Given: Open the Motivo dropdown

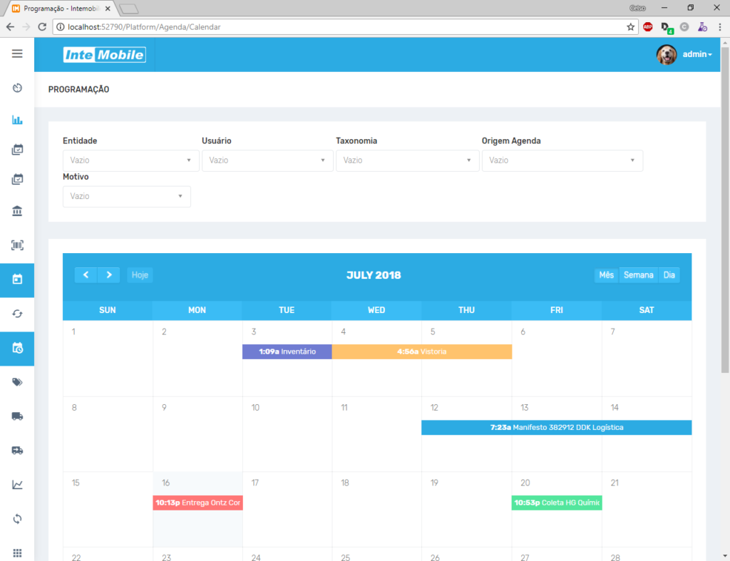Looking at the screenshot, I should (x=127, y=197).
